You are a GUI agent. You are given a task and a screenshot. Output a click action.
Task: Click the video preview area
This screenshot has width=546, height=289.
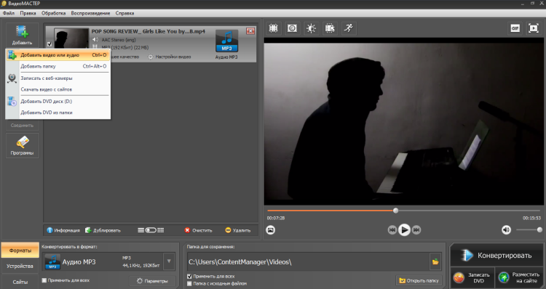tap(404, 121)
